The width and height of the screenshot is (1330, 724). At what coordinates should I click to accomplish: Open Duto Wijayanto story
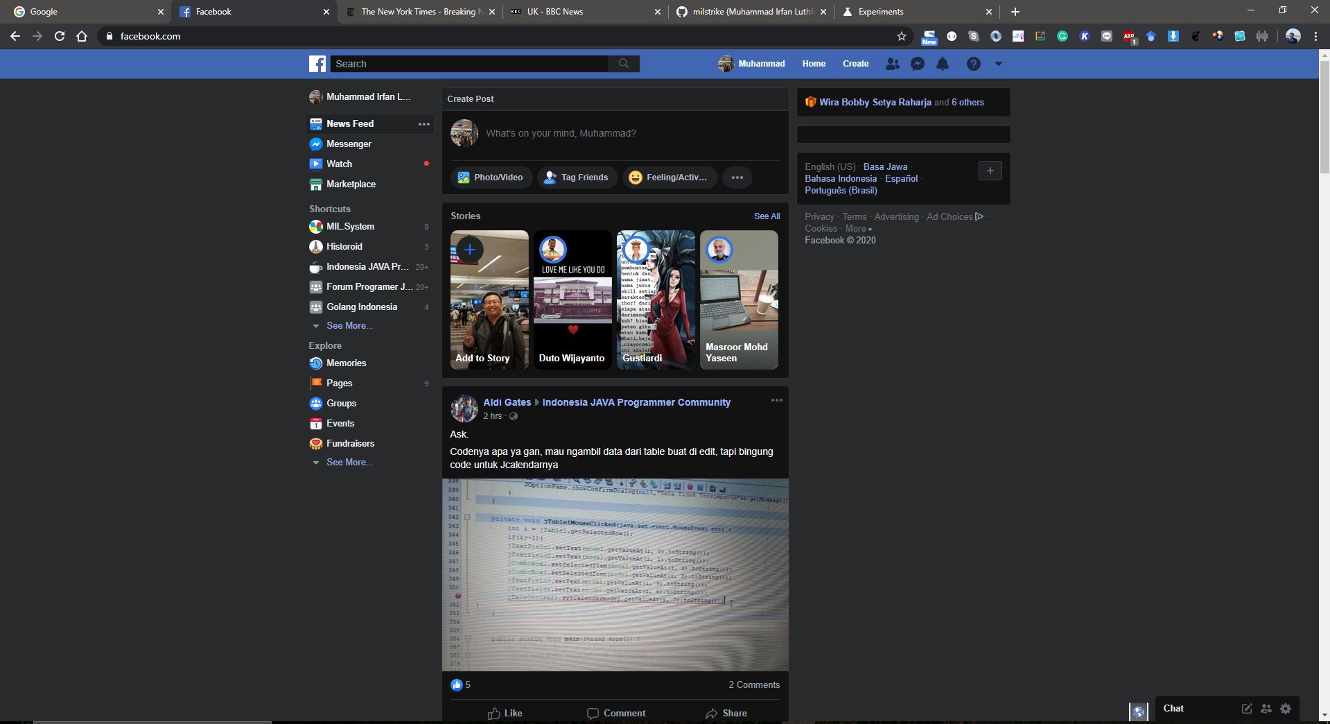(x=572, y=300)
